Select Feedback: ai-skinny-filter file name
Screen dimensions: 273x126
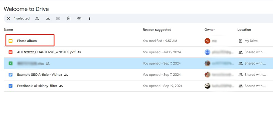coord(37,86)
